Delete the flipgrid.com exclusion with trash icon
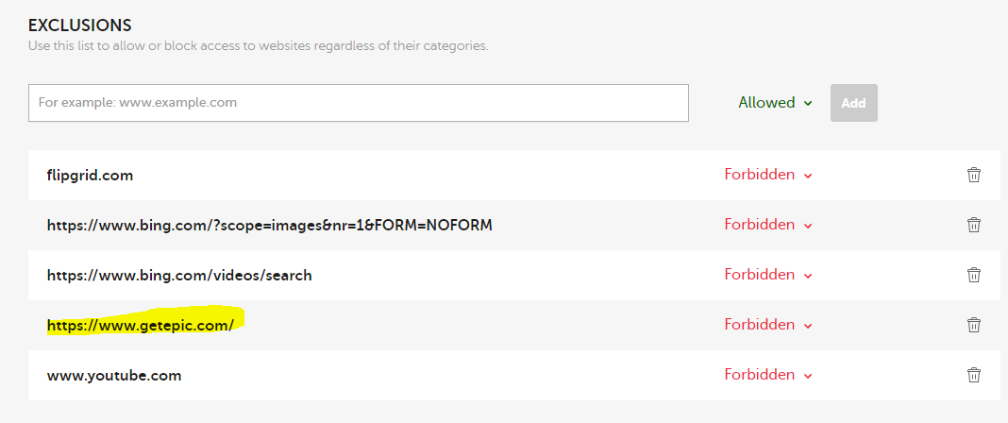The height and width of the screenshot is (423, 1008). (974, 175)
